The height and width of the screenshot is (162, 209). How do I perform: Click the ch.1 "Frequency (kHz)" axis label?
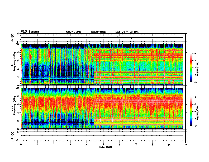[15, 61]
